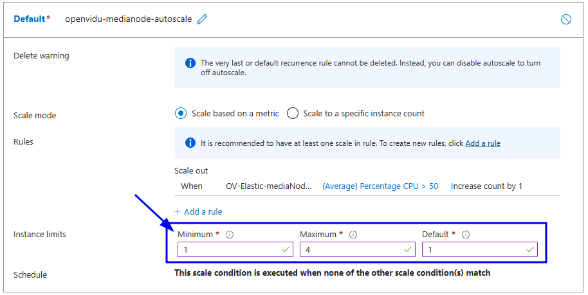This screenshot has height=295, width=588.
Task: Click the info icon next to Default limit
Action: (x=466, y=235)
